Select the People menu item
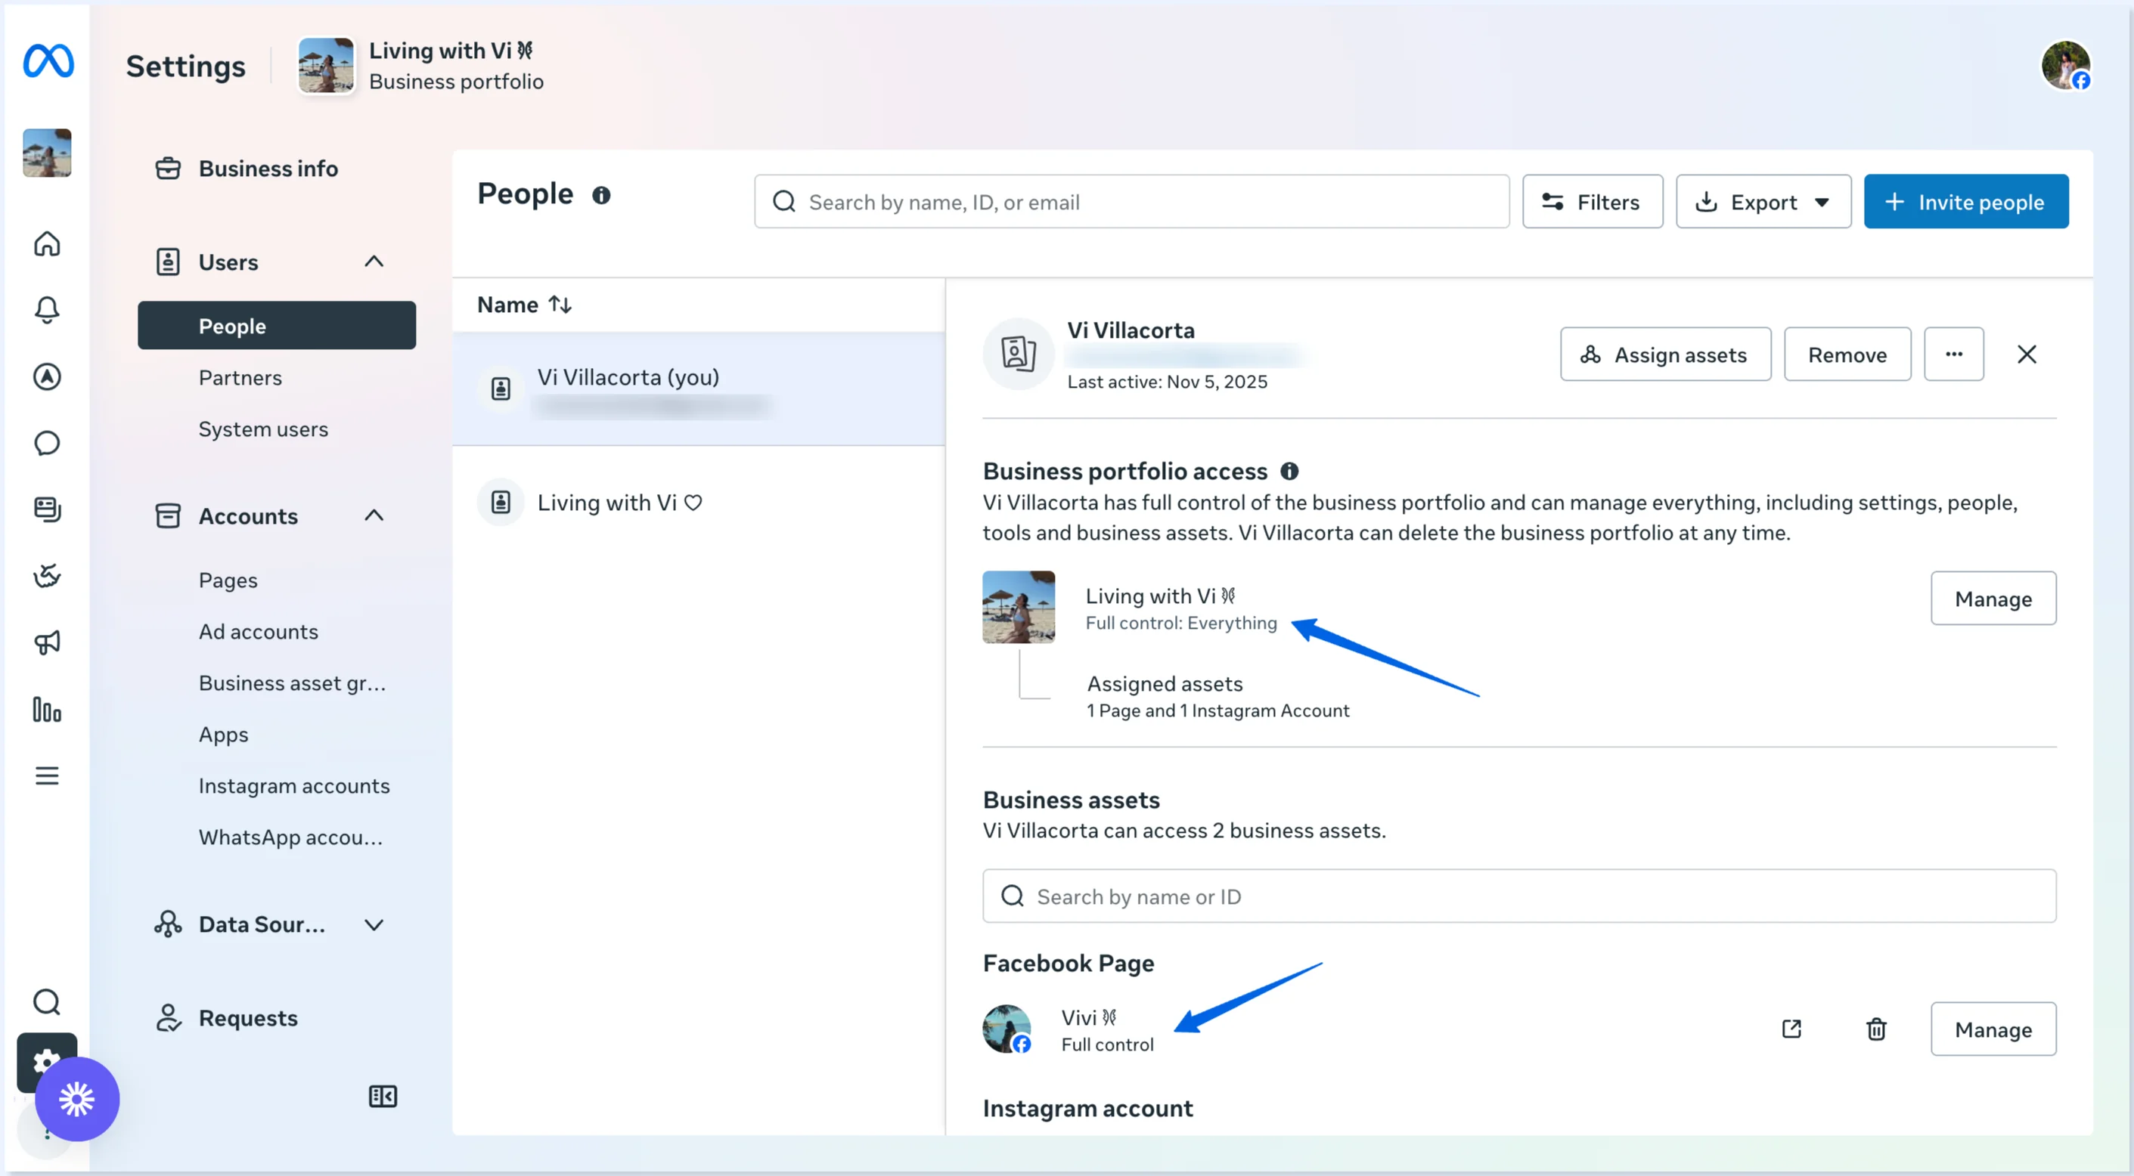Image resolution: width=2134 pixels, height=1176 pixels. pos(277,326)
